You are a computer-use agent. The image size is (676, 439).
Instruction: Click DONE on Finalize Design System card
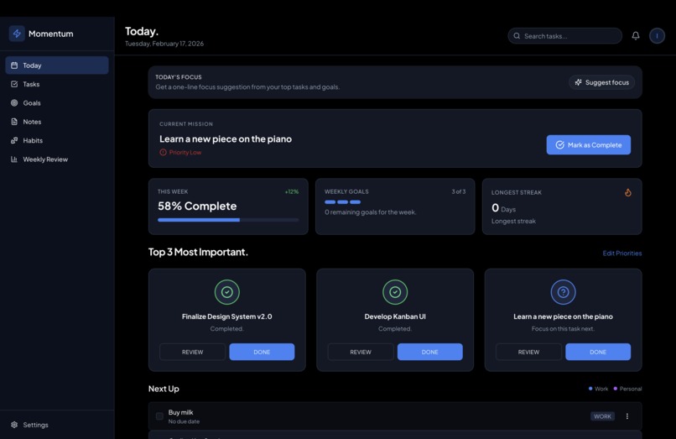[x=262, y=352]
